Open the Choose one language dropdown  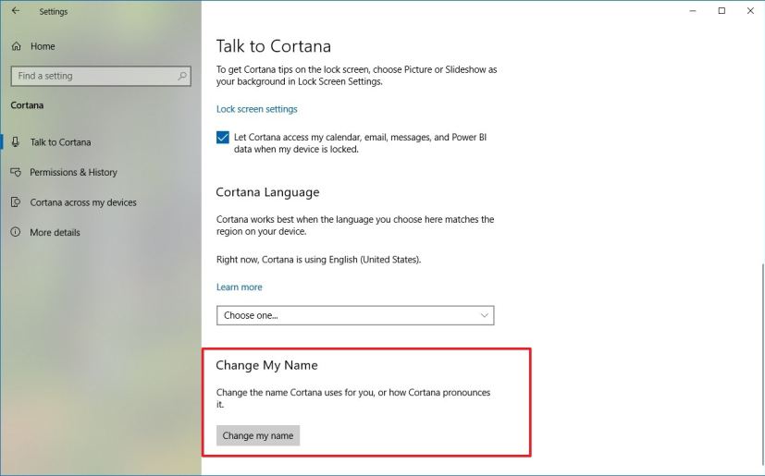point(354,315)
